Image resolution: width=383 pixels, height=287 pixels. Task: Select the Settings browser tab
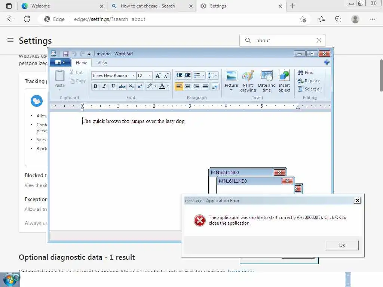tap(241, 6)
